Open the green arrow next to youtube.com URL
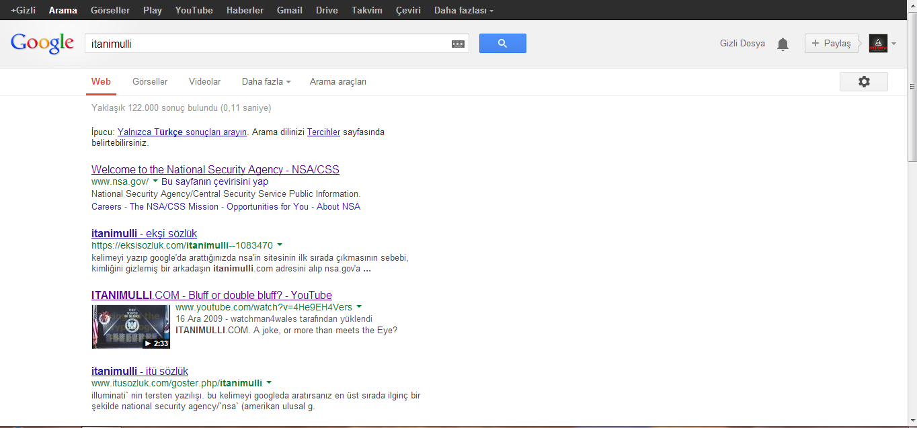Image resolution: width=917 pixels, height=428 pixels. 359,307
